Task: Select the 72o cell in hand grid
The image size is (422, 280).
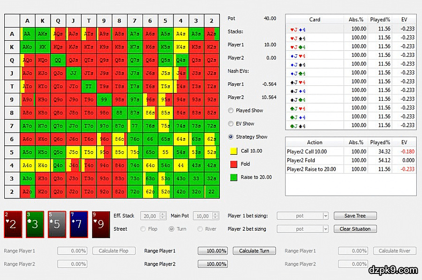Action: pos(135,191)
